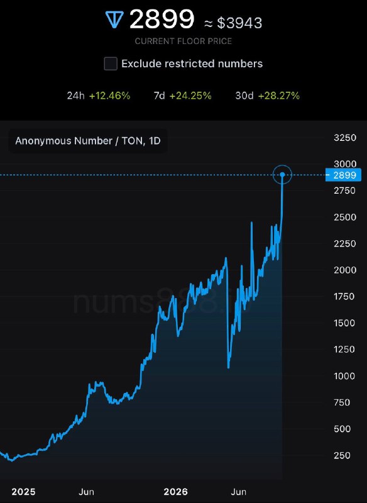The height and width of the screenshot is (503, 367).
Task: Click the 2026 label on time axis
Action: pyautogui.click(x=176, y=492)
